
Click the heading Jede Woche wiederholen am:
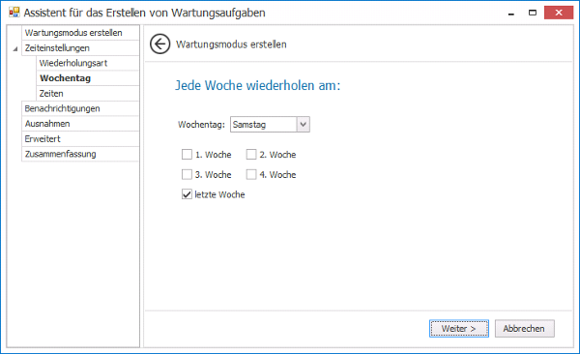(x=257, y=85)
